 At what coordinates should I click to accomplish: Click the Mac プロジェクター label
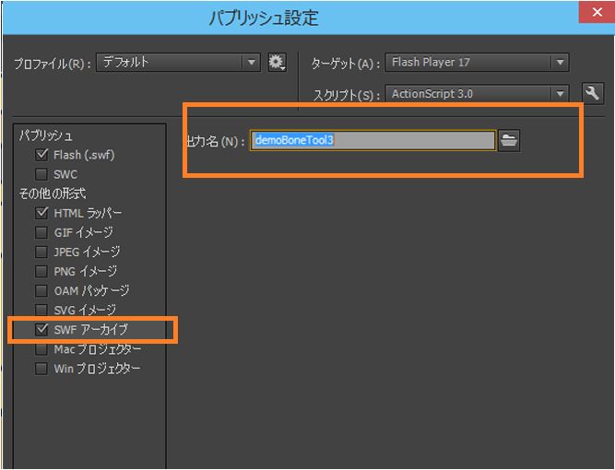[x=98, y=349]
